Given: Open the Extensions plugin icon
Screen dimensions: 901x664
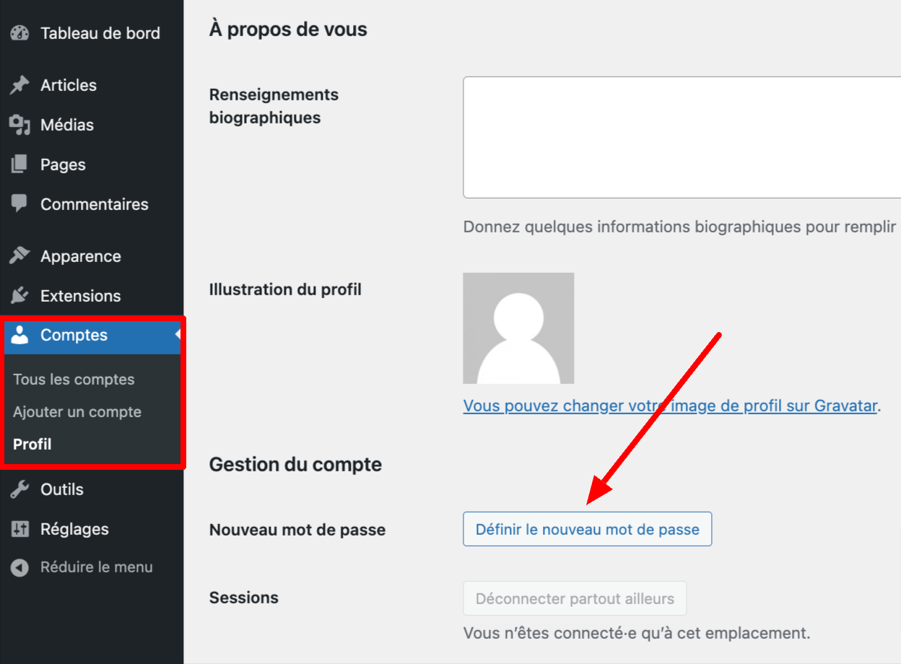Looking at the screenshot, I should 18,295.
